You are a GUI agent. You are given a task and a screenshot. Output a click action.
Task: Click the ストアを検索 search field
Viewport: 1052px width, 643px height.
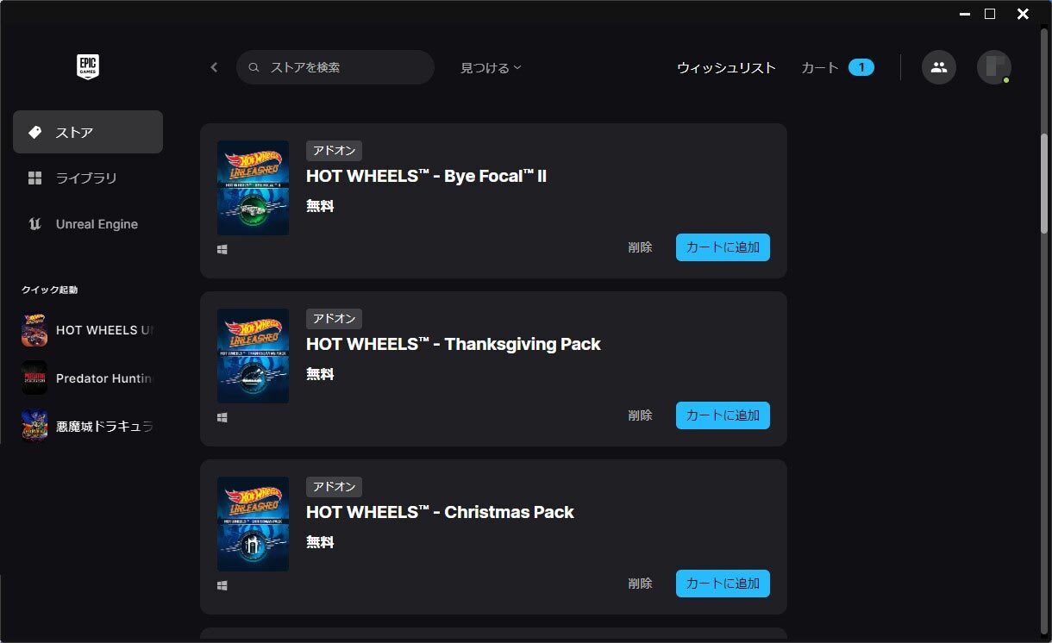(x=335, y=67)
